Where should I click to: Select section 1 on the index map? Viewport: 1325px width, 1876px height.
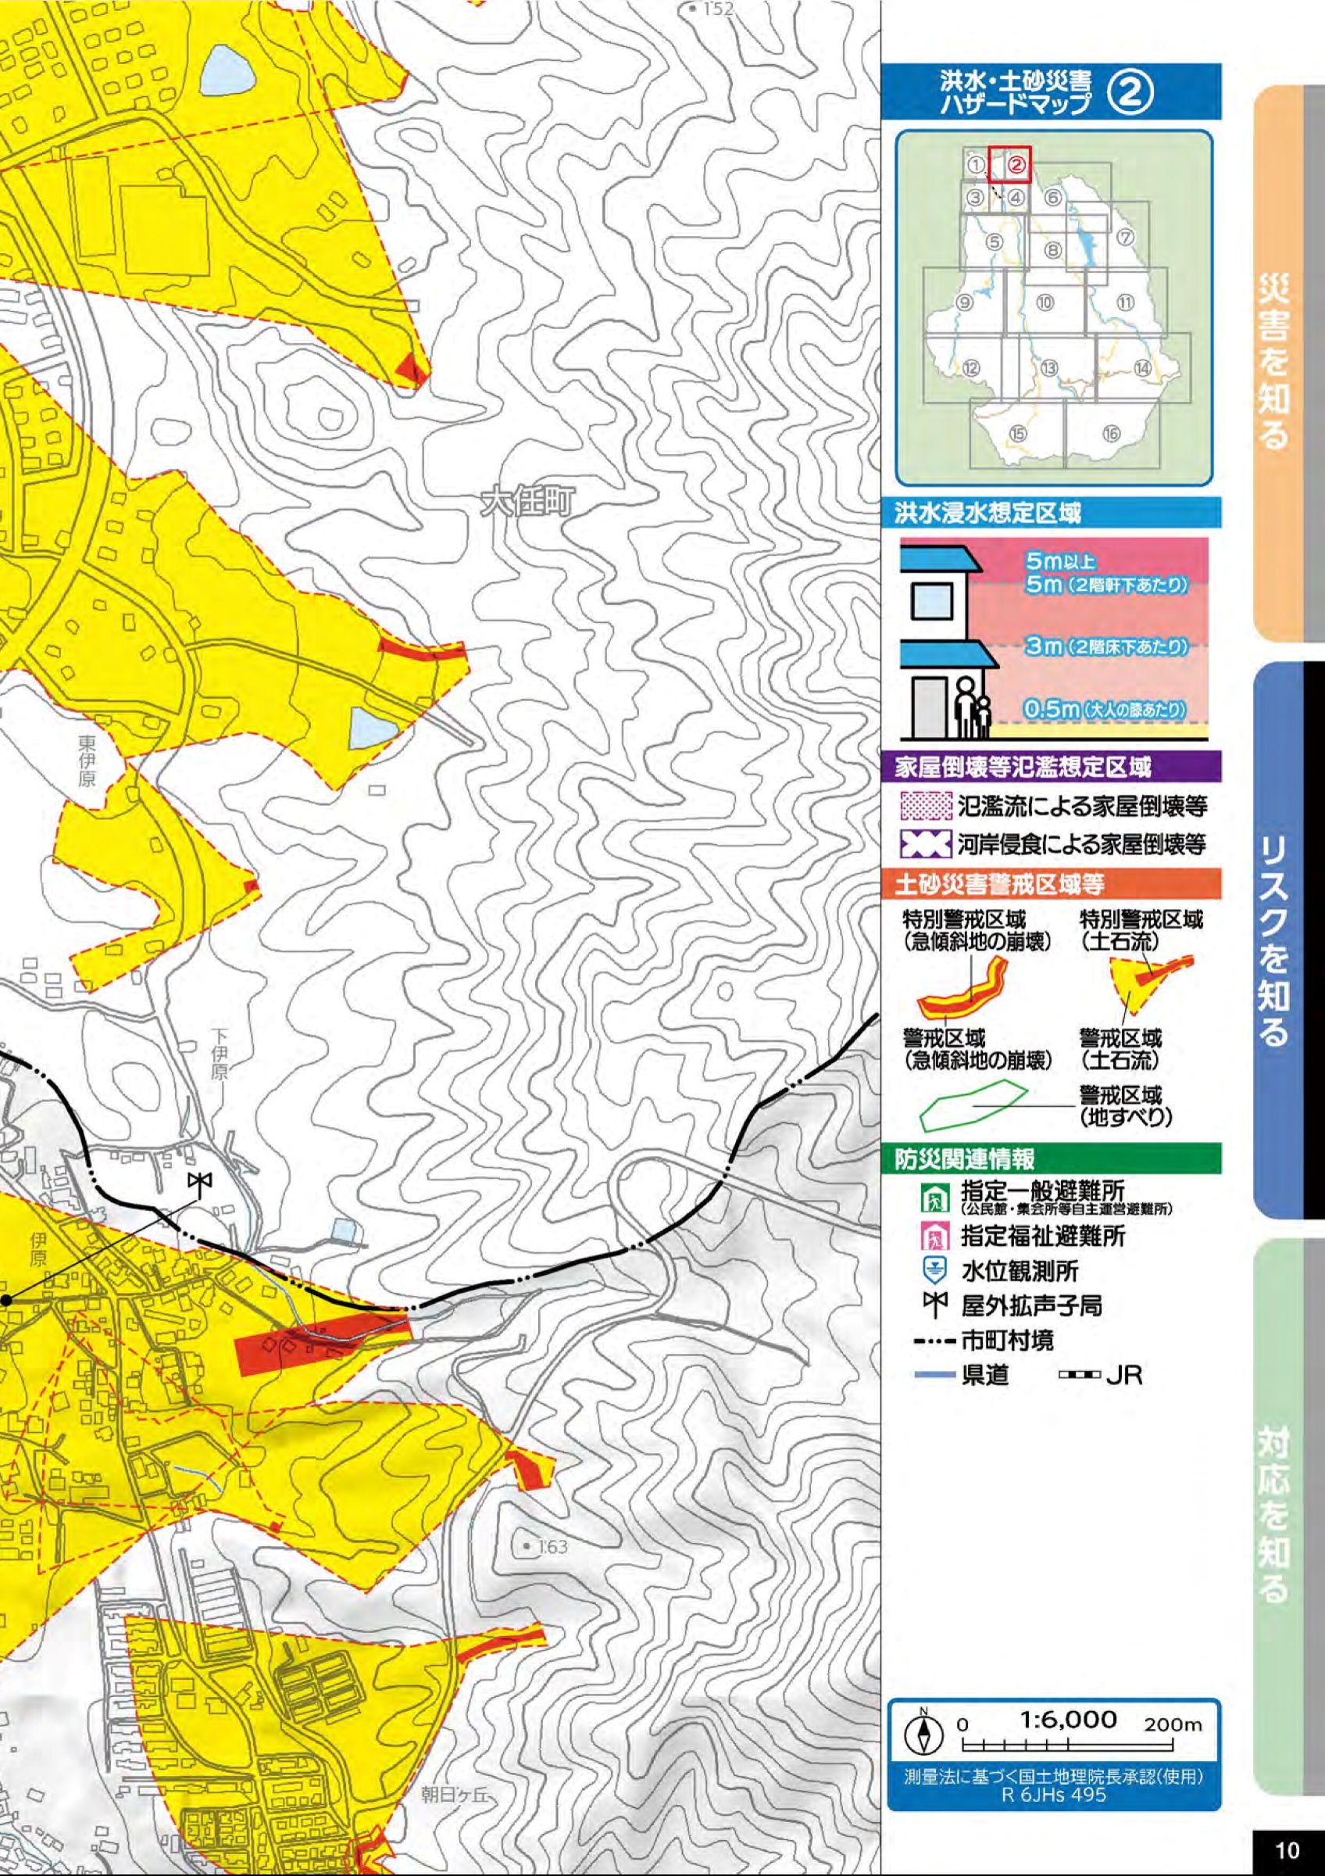[975, 163]
